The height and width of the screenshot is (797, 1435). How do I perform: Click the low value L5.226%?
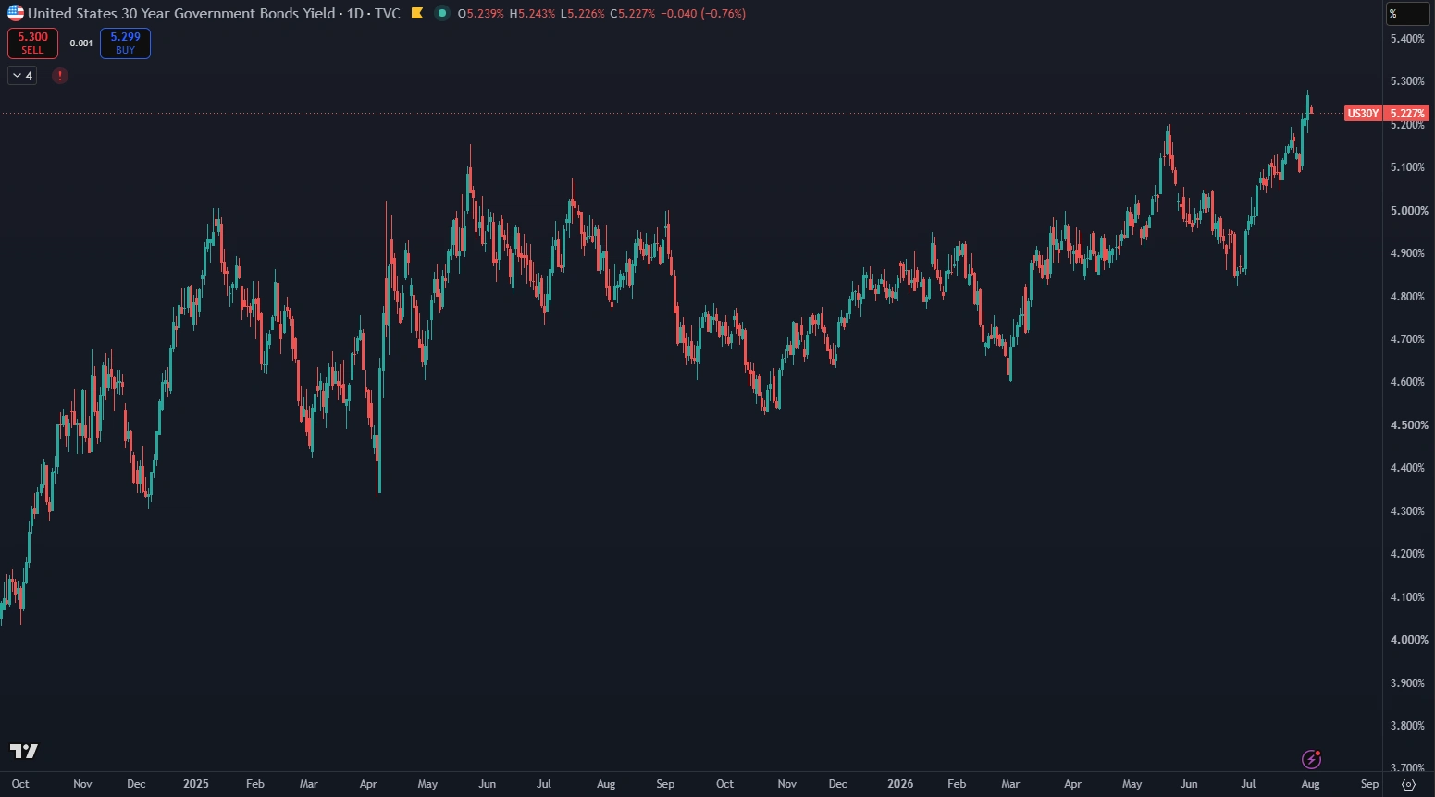(x=583, y=14)
